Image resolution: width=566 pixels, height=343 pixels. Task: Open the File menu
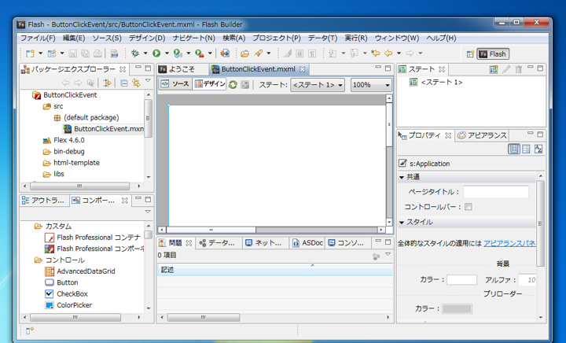pos(38,39)
